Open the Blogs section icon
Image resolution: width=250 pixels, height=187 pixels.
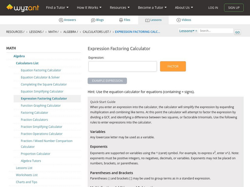coord(93,20)
